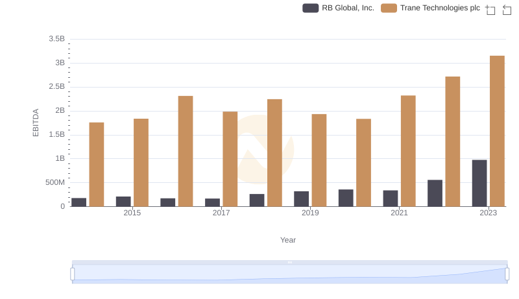
Task: Click the Trane Technologies 2017 bar
Action: [230, 159]
